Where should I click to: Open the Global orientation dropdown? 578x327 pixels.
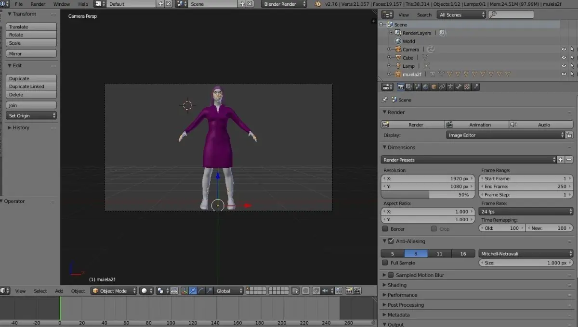pyautogui.click(x=229, y=291)
